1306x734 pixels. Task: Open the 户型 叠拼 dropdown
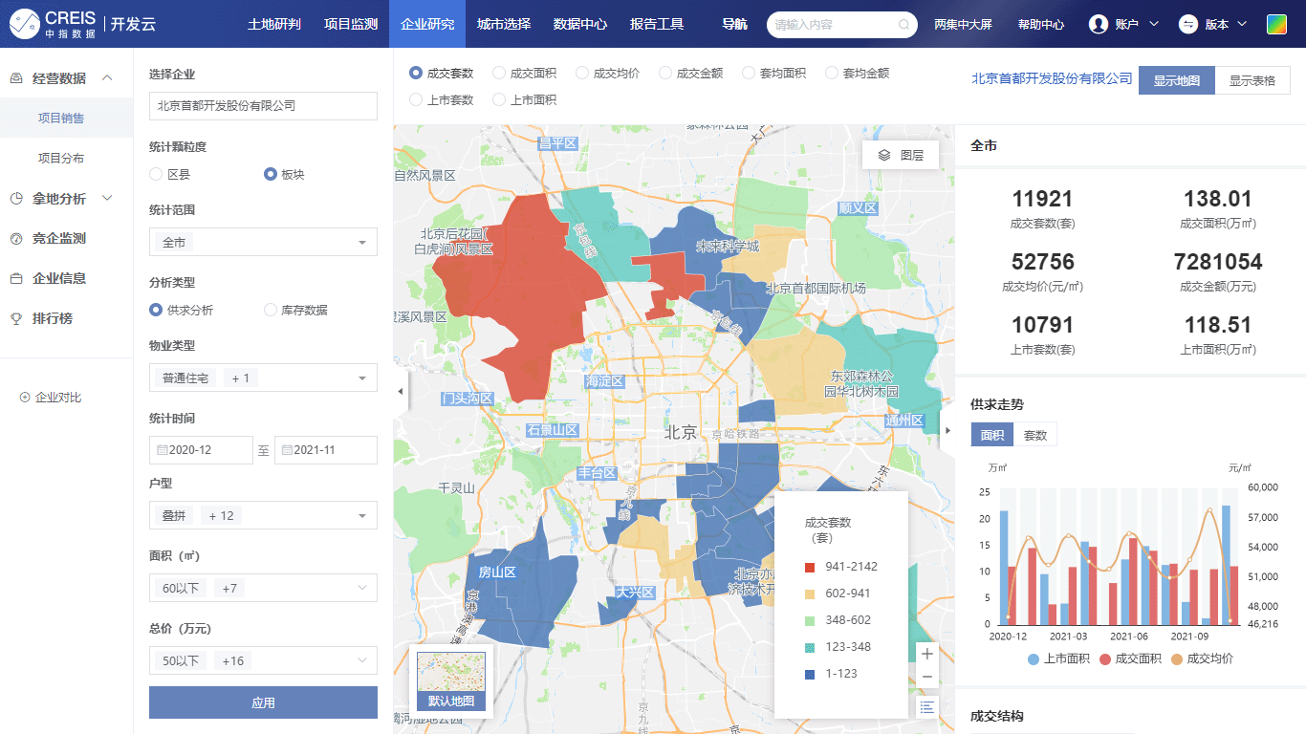[263, 516]
